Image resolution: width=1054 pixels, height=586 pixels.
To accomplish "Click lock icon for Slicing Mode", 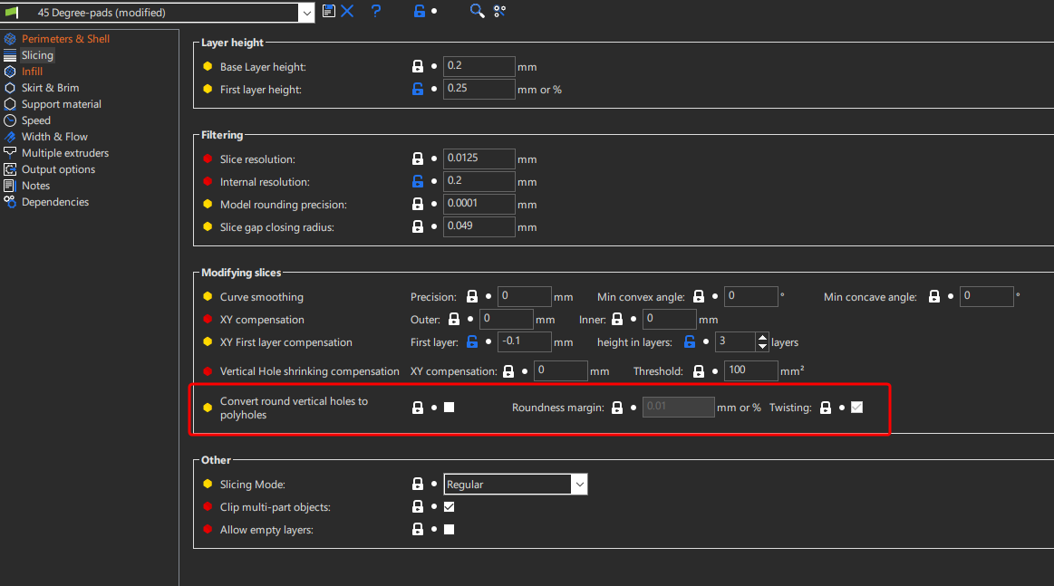I will point(418,484).
